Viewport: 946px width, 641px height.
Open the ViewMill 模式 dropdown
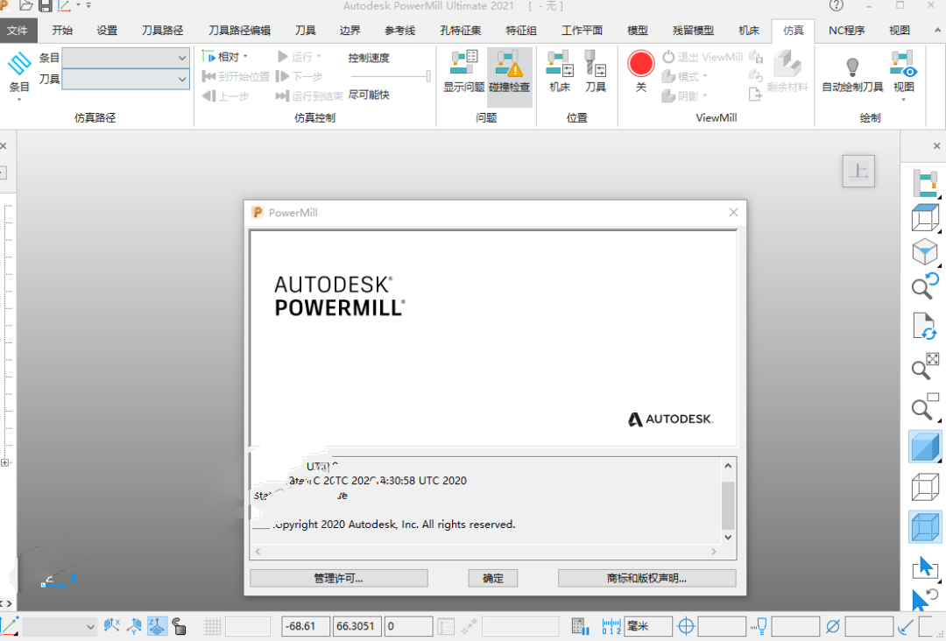685,76
